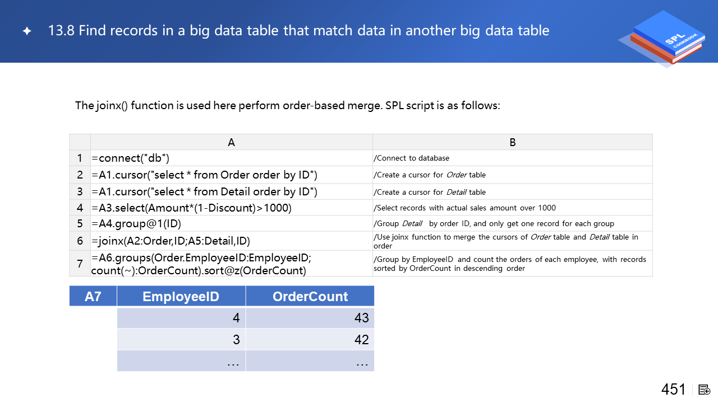Click the page number 451
Image resolution: width=718 pixels, height=403 pixels.
[x=673, y=390]
